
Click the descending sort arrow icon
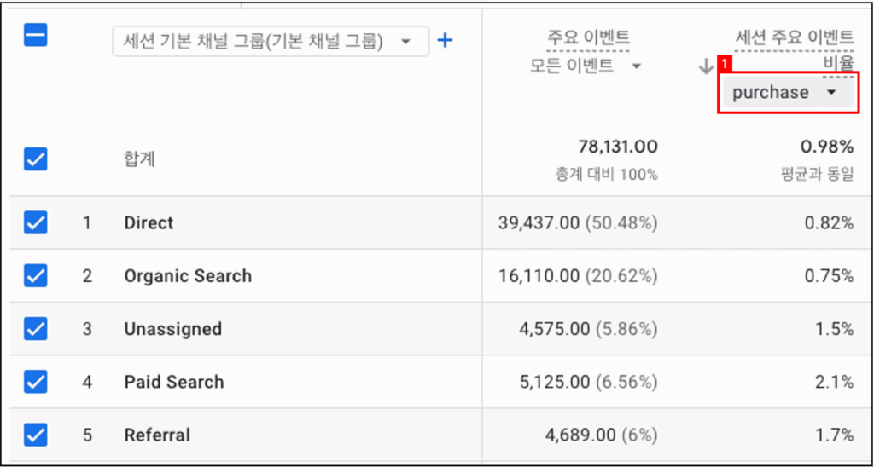(705, 67)
